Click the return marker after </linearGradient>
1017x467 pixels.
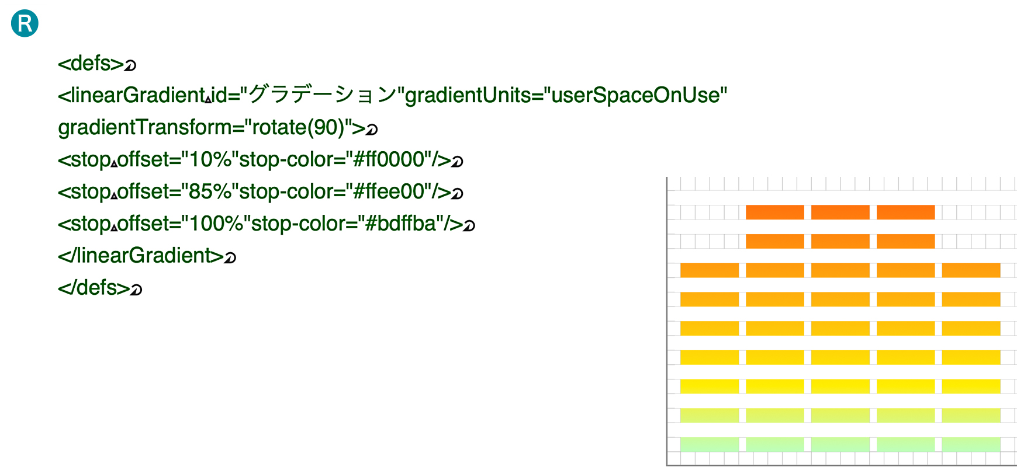click(230, 258)
